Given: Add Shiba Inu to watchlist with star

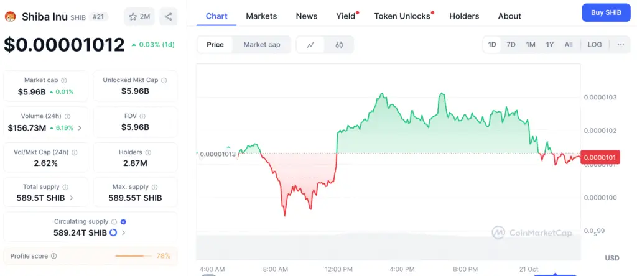Looking at the screenshot, I should tap(139, 17).
